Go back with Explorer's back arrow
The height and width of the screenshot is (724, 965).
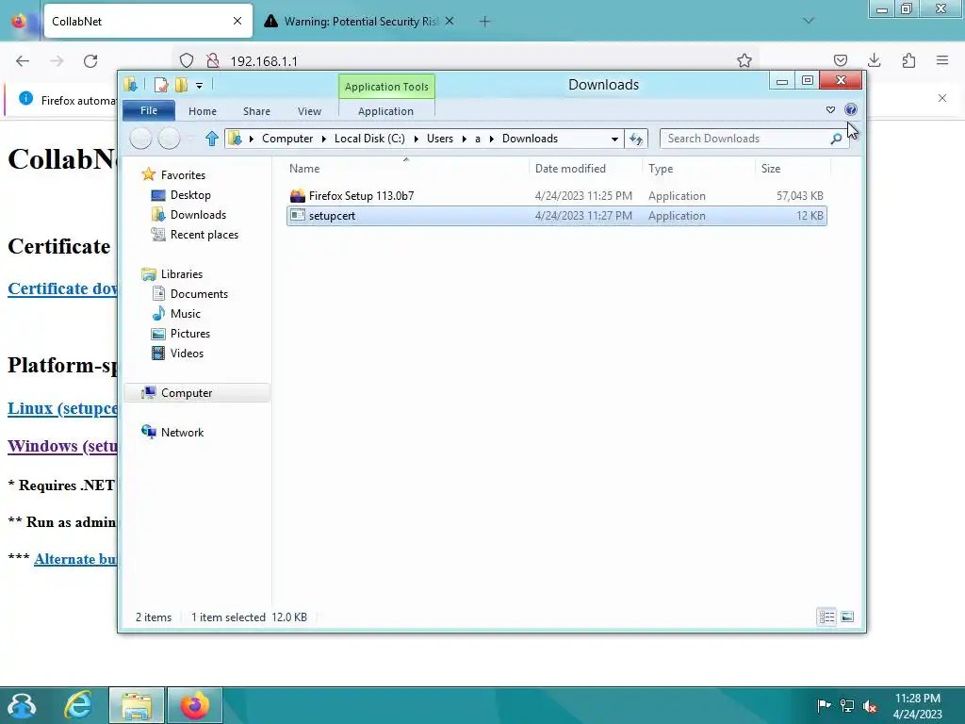pyautogui.click(x=141, y=139)
